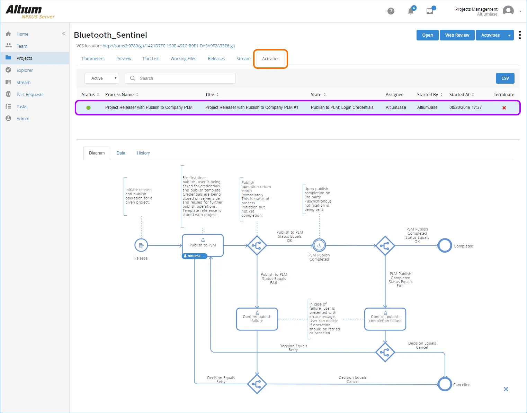Click the Team people icon

9,46
